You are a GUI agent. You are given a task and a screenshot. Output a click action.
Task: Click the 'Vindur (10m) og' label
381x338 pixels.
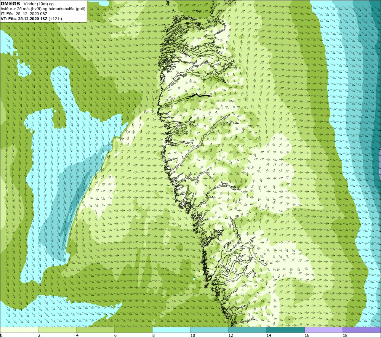tap(38, 4)
